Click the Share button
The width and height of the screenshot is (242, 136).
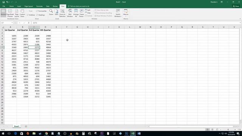pyautogui.click(x=236, y=6)
